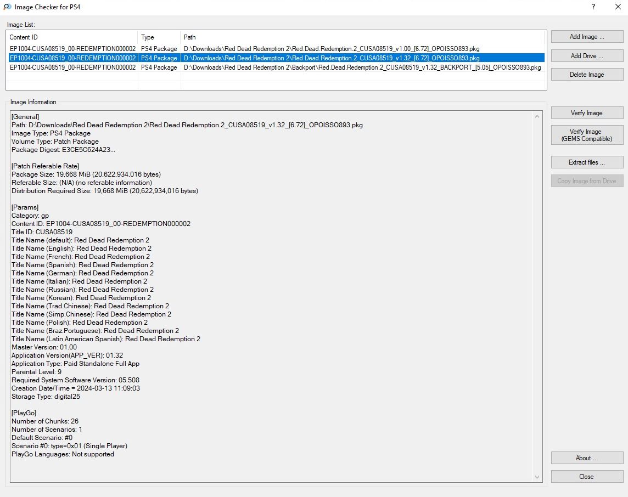
Task: Click the Add Image button
Action: click(587, 36)
